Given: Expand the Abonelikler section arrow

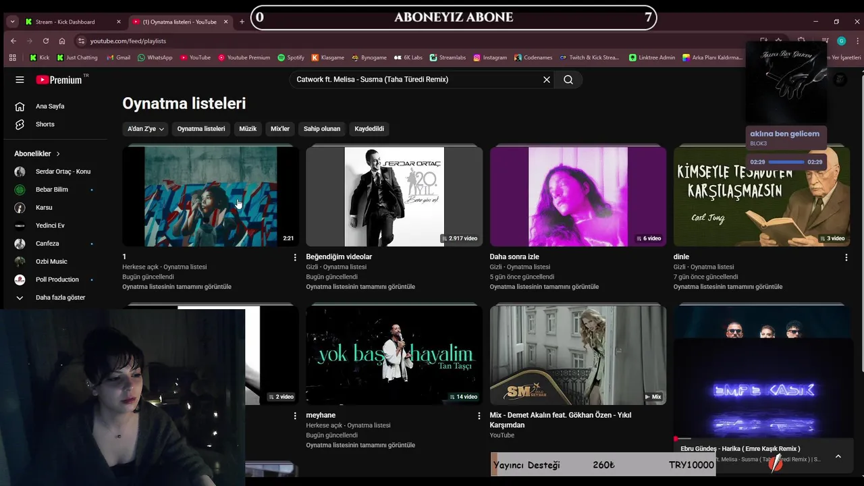Looking at the screenshot, I should pos(58,154).
